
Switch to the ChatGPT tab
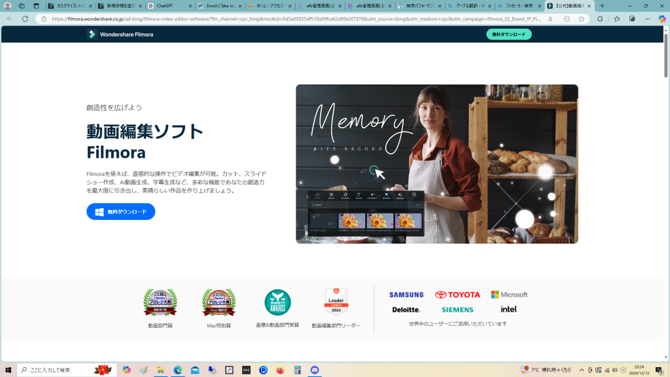tap(167, 6)
